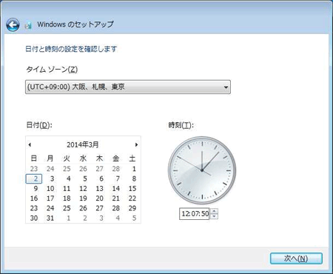Increase time with the up spinner arrow

215,211
